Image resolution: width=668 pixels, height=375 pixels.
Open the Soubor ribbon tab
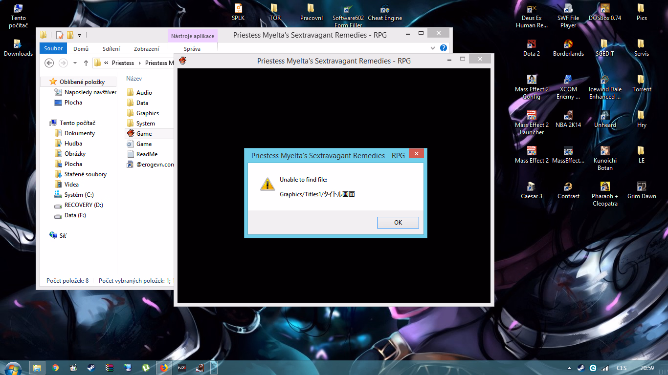pos(53,48)
